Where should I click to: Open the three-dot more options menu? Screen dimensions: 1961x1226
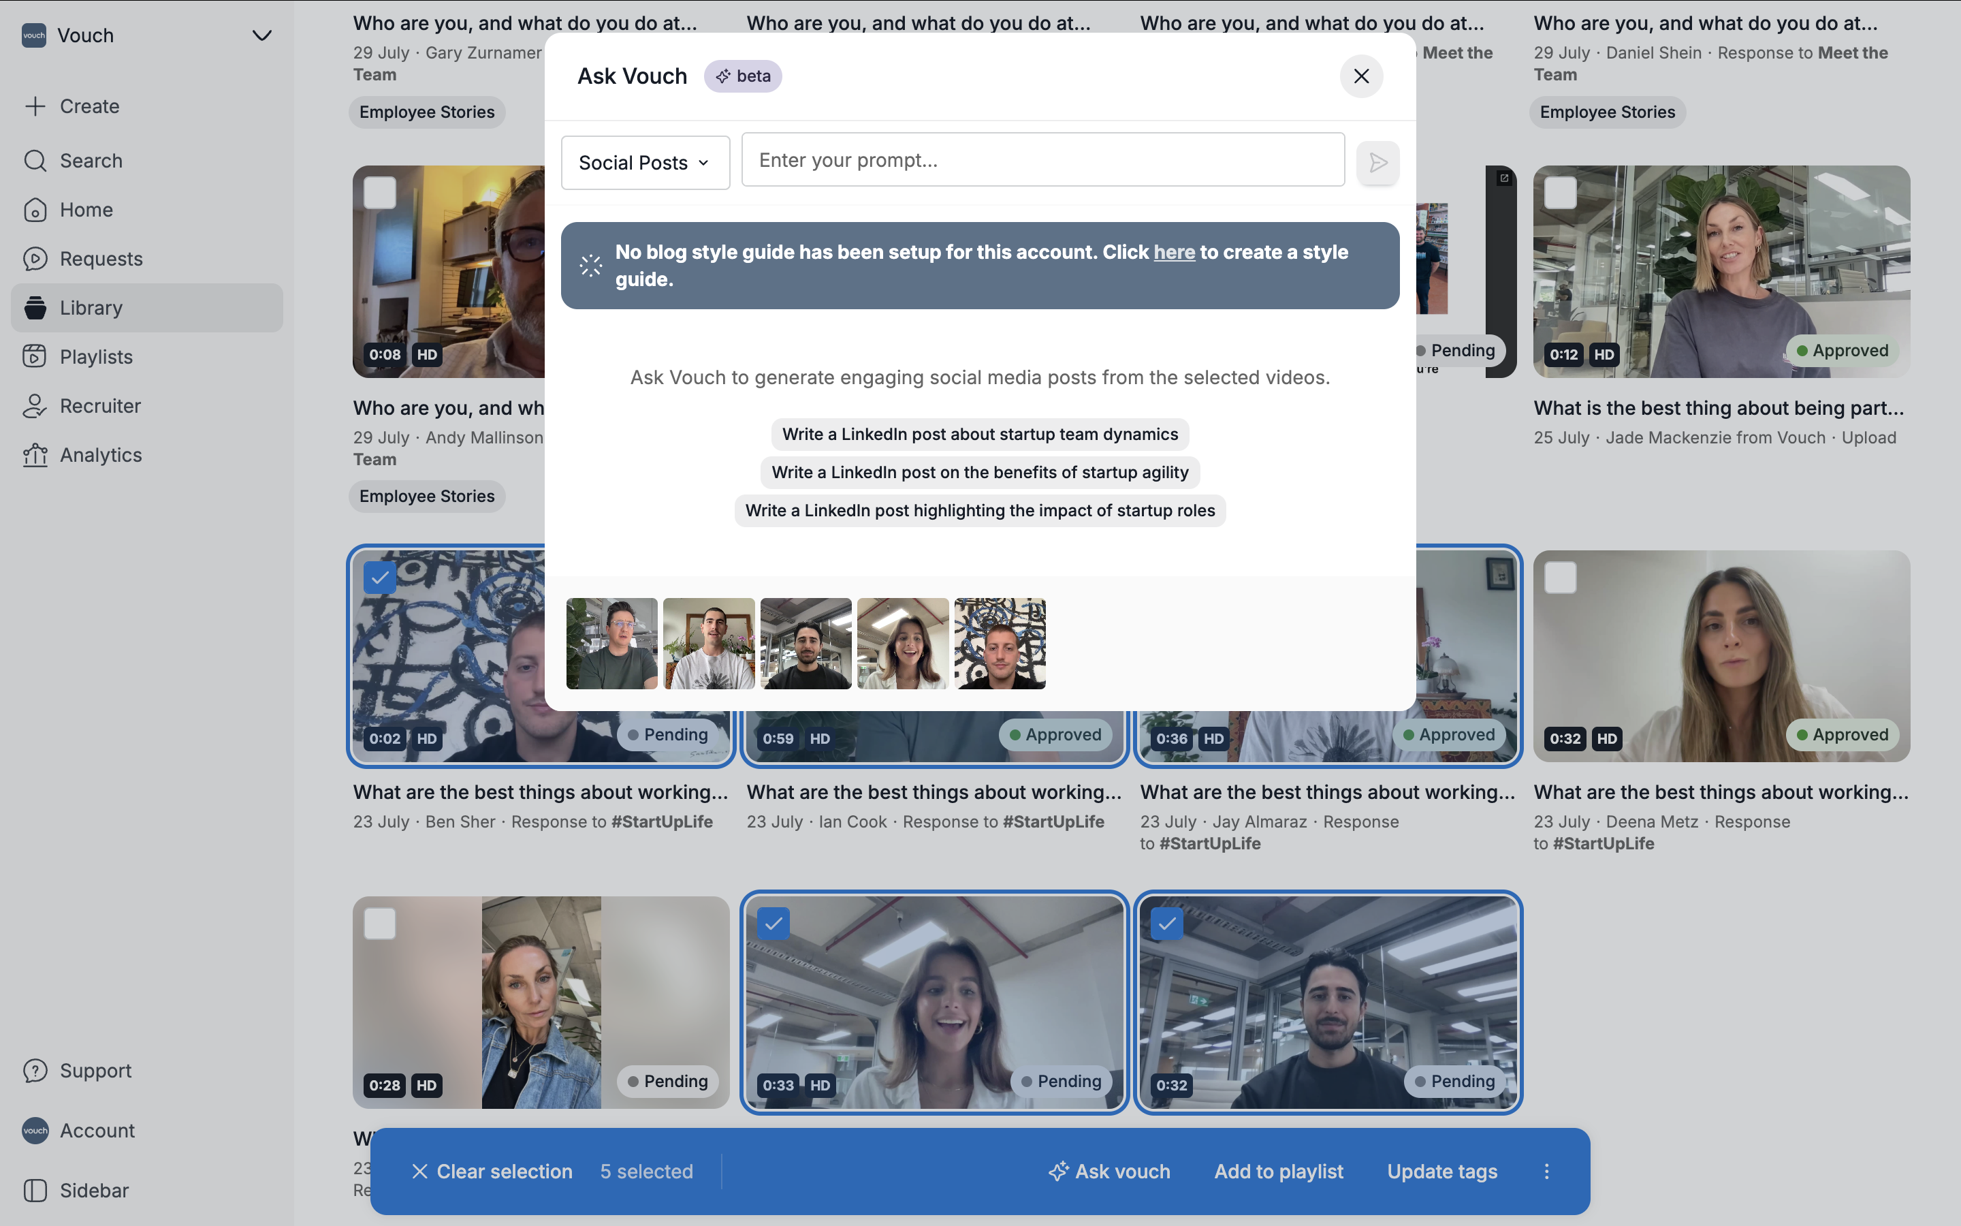[x=1546, y=1172]
